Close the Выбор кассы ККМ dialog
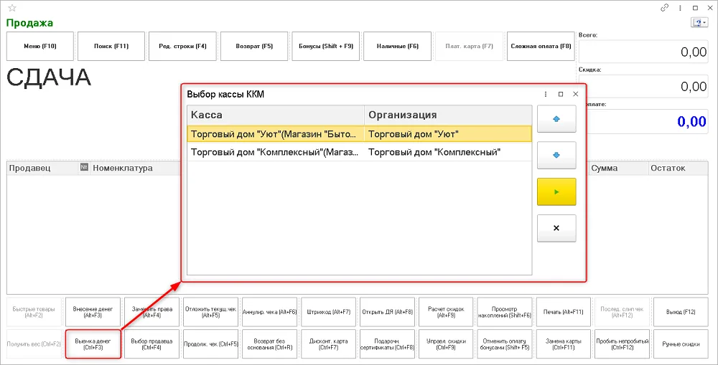Image resolution: width=718 pixels, height=365 pixels. pos(576,94)
